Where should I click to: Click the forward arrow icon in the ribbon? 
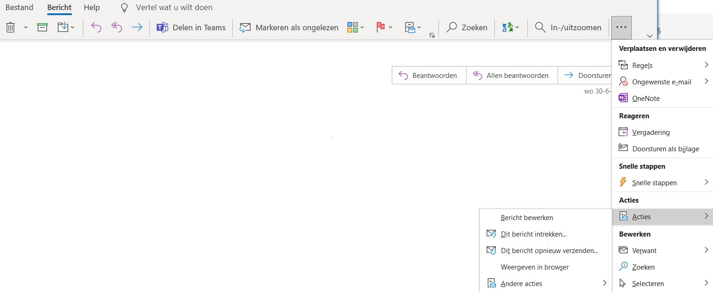(137, 28)
